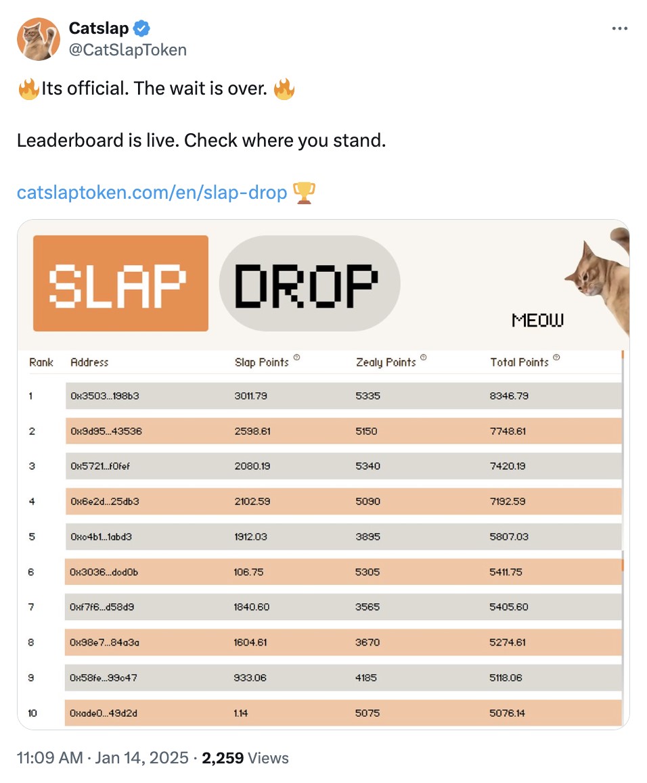Image resolution: width=647 pixels, height=783 pixels.
Task: Click the 2,259 Views count
Action: coord(245,757)
